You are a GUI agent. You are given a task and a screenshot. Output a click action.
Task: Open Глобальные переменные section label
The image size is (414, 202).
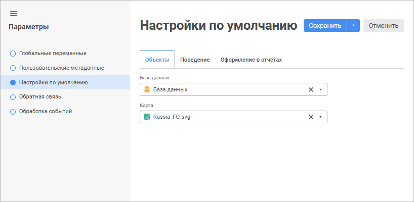click(53, 53)
